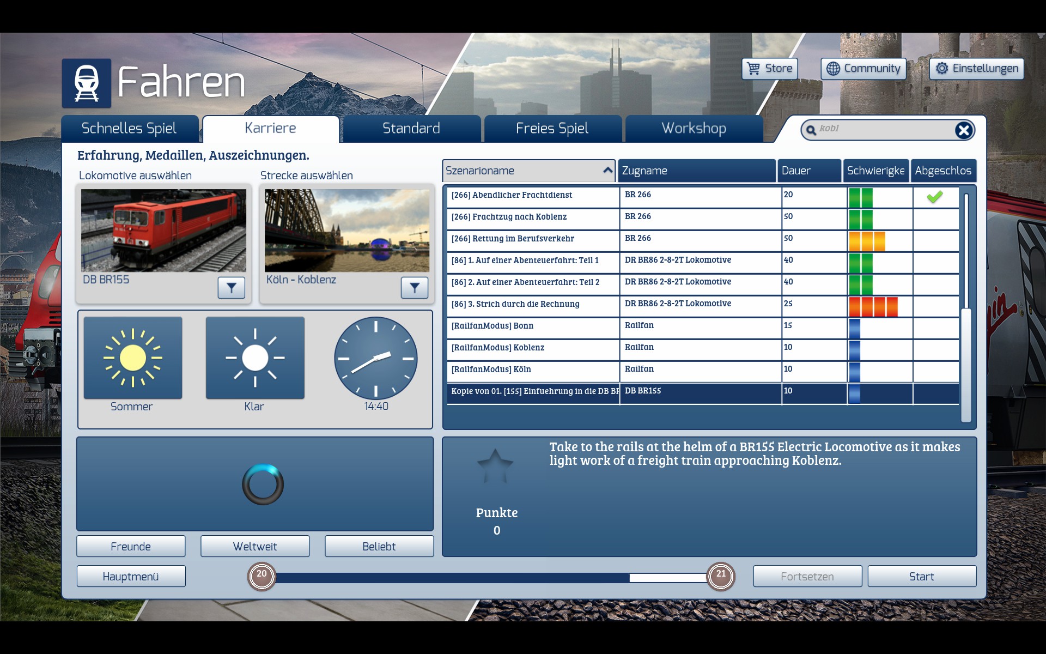This screenshot has height=654, width=1046.
Task: Sort list by Szenarioname column arrow
Action: click(x=607, y=171)
